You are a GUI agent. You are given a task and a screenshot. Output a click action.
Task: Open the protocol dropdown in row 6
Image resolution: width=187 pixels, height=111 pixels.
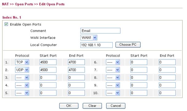point(113,62)
